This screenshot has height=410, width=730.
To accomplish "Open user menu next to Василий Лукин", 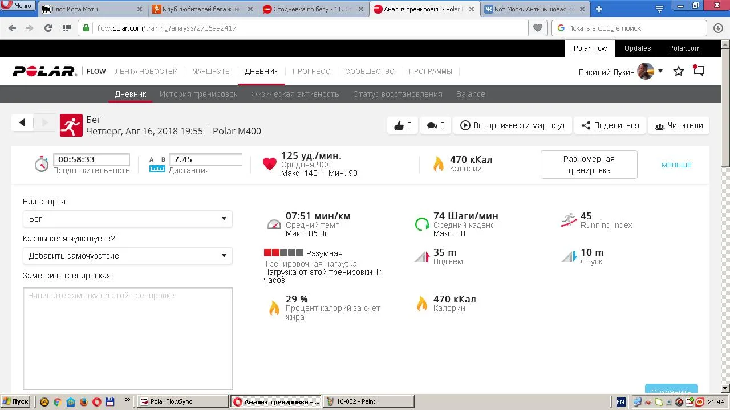I will [660, 71].
